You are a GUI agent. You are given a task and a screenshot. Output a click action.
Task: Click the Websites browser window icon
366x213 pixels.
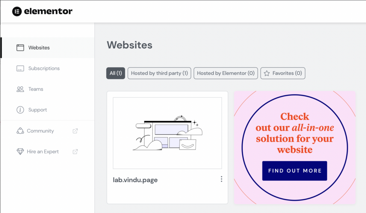[x=20, y=48]
